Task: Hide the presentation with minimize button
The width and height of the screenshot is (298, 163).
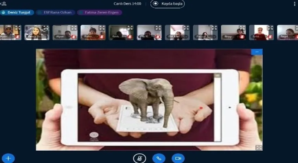Action: (x=257, y=52)
